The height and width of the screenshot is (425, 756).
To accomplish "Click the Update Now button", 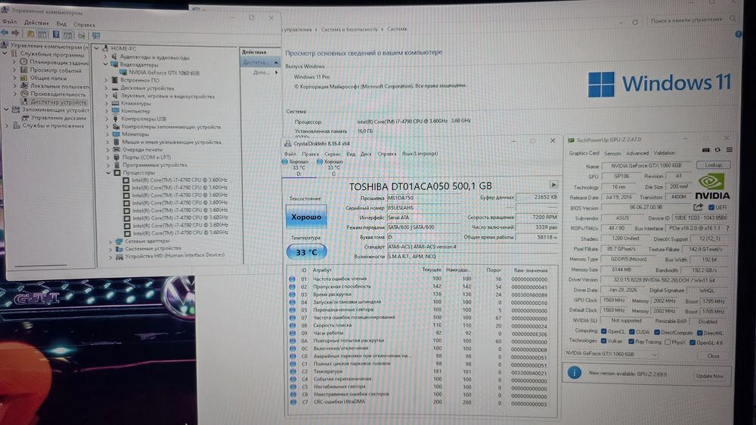I will tap(709, 376).
